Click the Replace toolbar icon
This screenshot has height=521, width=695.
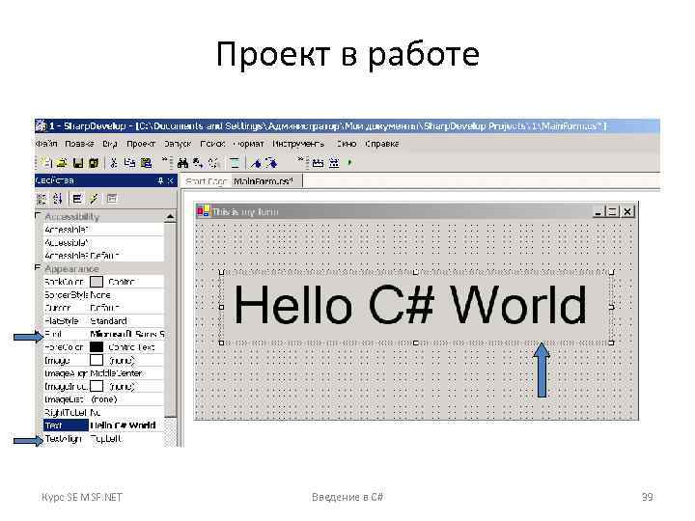(x=213, y=163)
